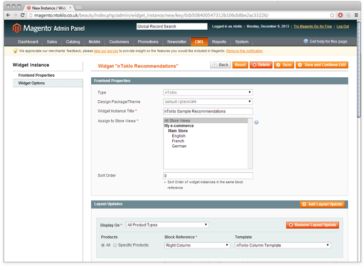This screenshot has height=270, width=364.
Task: Bookmark the page with the star icon
Action: 332,15
